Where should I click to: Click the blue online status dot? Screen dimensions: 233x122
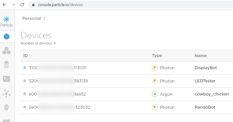point(25,67)
